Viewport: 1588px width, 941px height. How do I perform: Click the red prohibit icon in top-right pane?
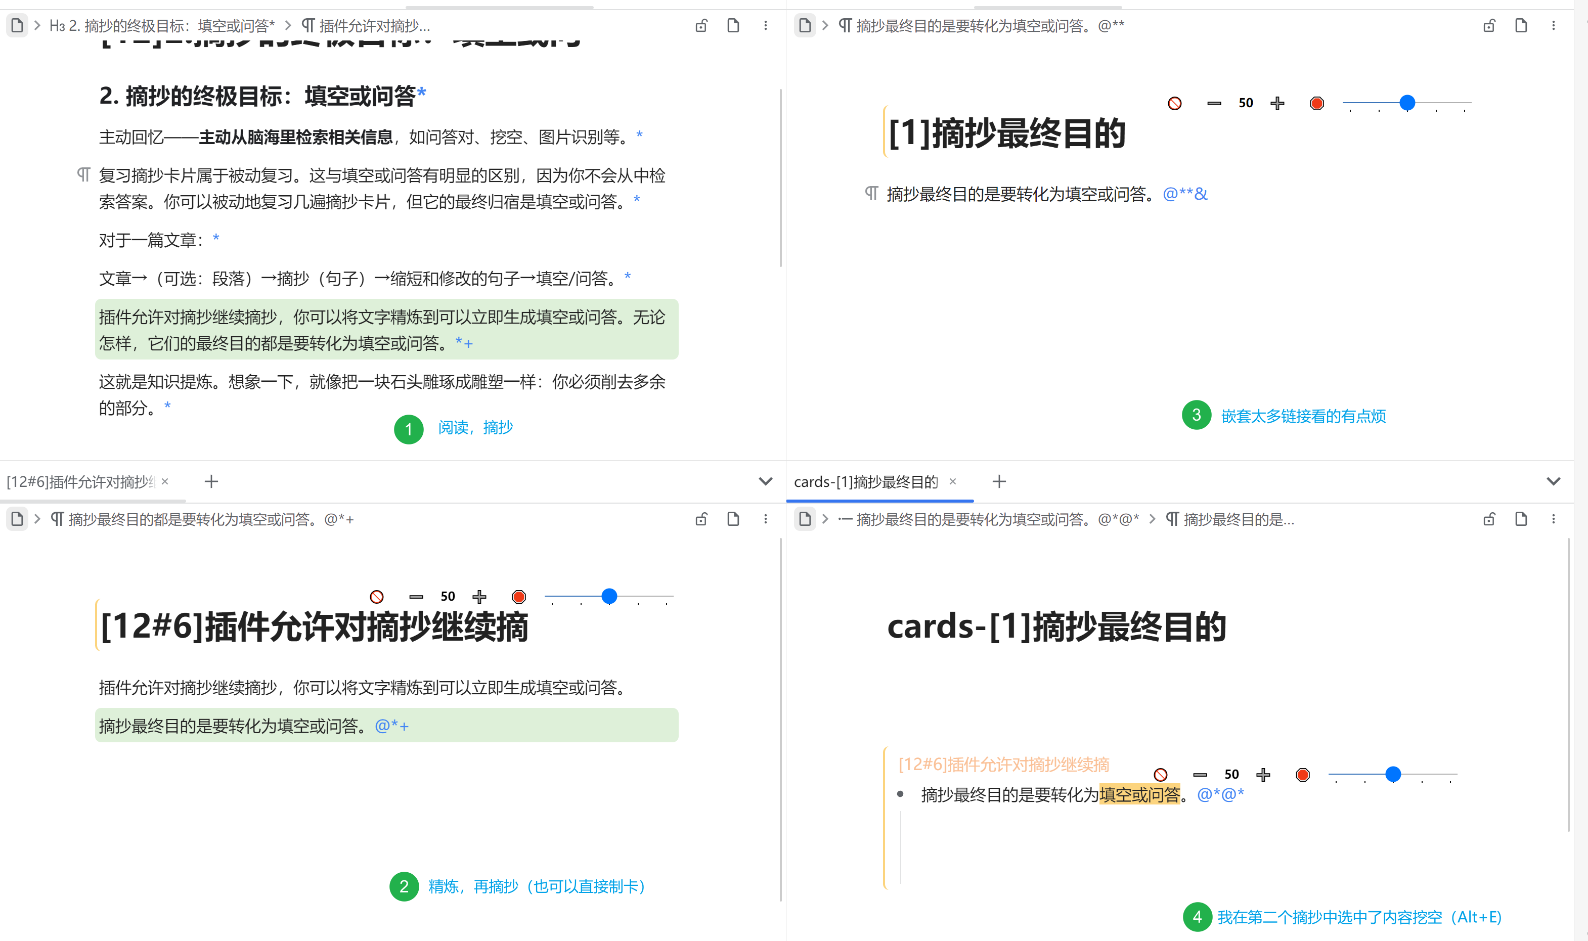pos(1174,103)
